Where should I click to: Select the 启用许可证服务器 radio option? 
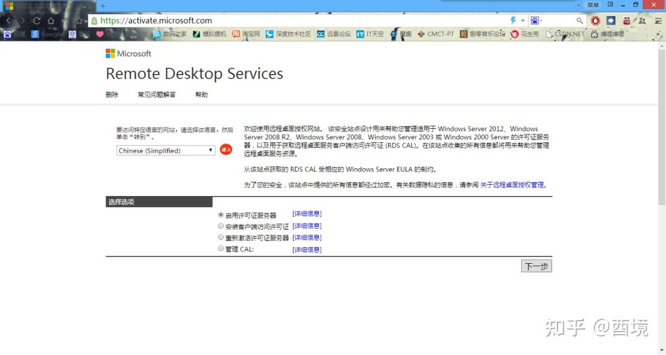click(x=220, y=215)
